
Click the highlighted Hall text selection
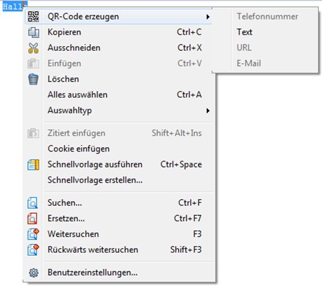coord(13,7)
